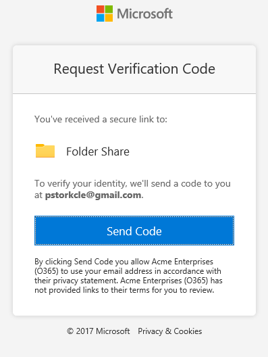Click the Send Code button
Screen dimensions: 268x357
134,231
